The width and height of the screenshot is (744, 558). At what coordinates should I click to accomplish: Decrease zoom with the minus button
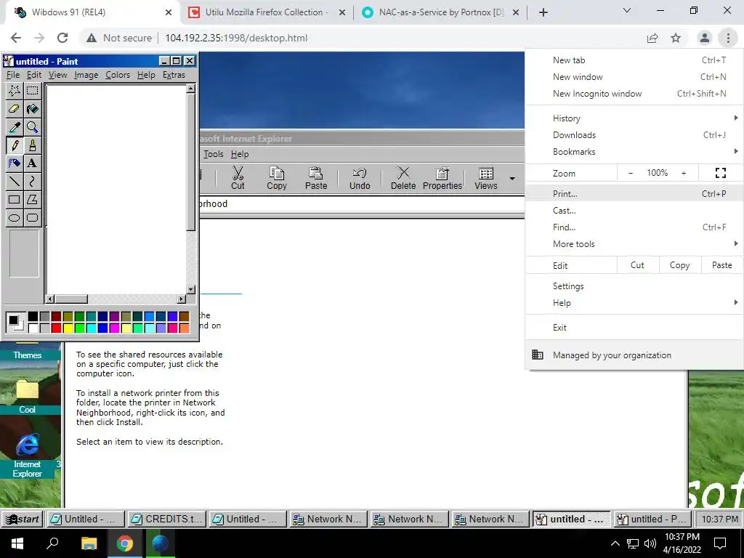pyautogui.click(x=631, y=173)
